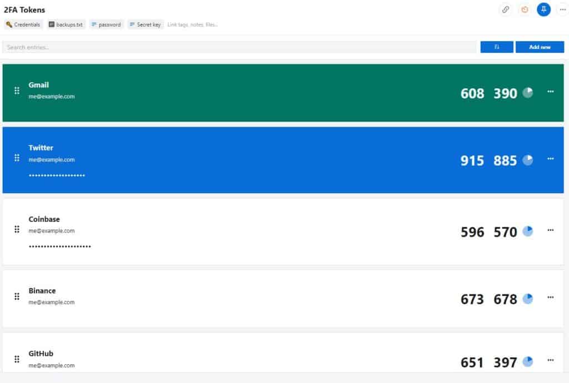The image size is (569, 383).
Task: Click the Gmail entry drag handle
Action: [17, 90]
